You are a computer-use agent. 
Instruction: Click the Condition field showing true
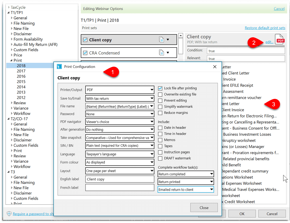[246, 51]
